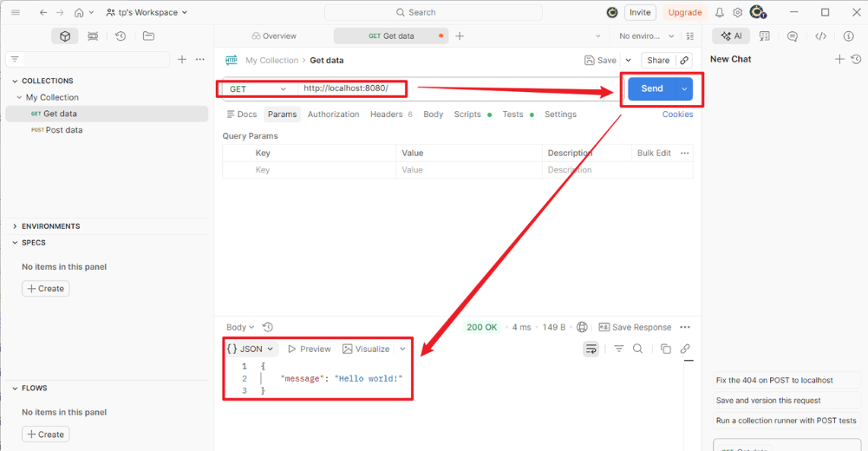The height and width of the screenshot is (451, 868).
Task: Click the Share button
Action: pyautogui.click(x=658, y=61)
